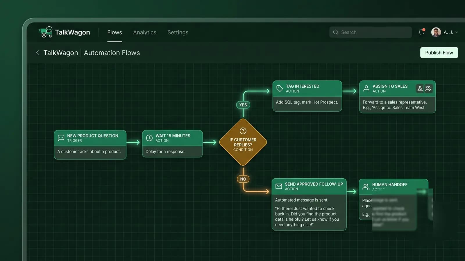Viewport: 465px width, 261px height.
Task: Expand the A. J. account dropdown arrow
Action: (457, 32)
